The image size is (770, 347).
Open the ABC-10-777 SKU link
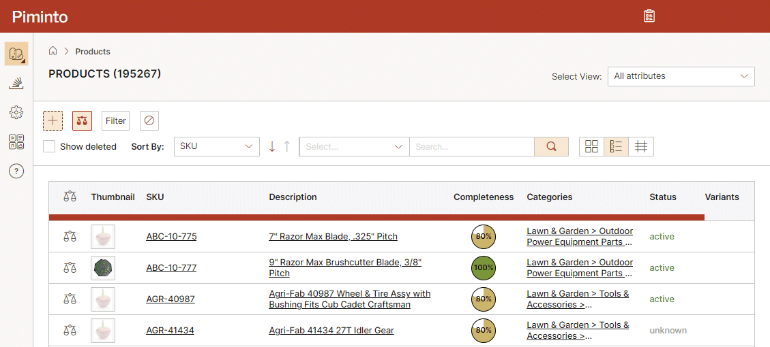171,268
